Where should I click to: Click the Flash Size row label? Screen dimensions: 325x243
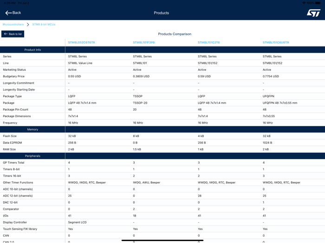pyautogui.click(x=10, y=136)
